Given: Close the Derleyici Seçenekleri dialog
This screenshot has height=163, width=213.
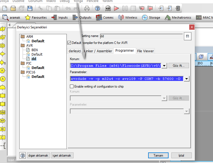Looking at the screenshot, I should point(192,27).
